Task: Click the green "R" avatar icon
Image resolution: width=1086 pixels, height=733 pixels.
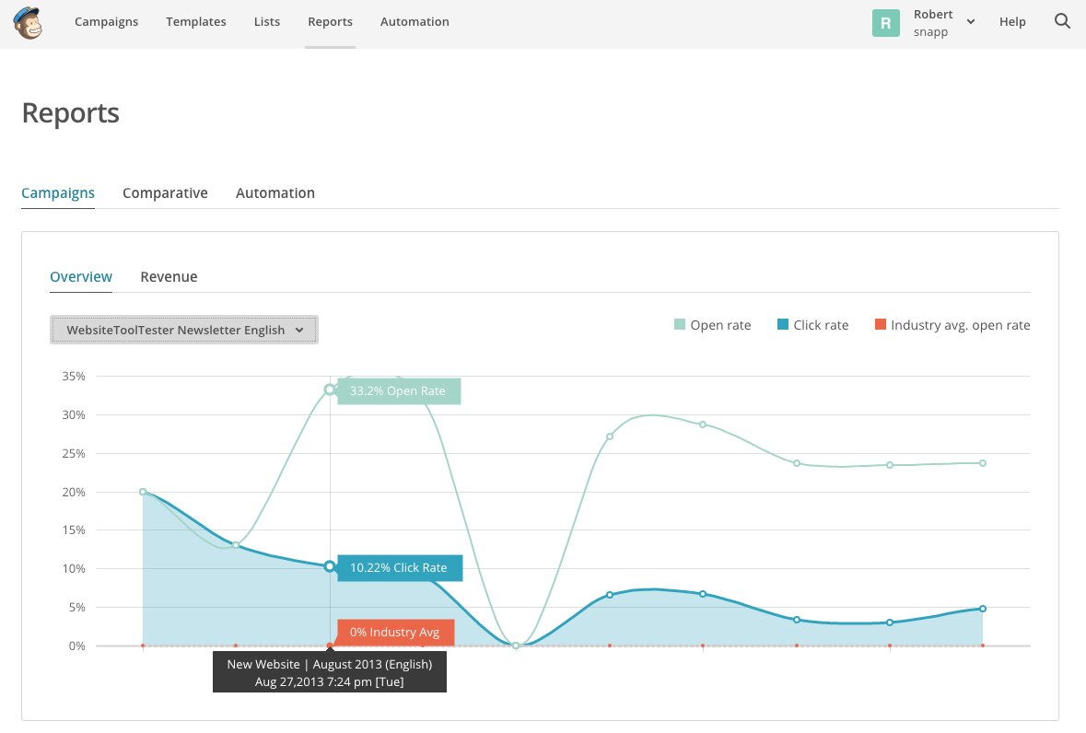Action: pos(885,22)
